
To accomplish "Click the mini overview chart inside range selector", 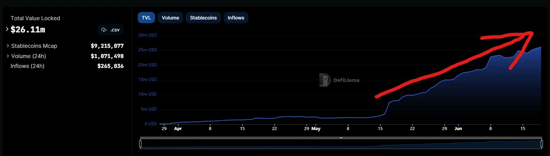I will tap(341, 144).
